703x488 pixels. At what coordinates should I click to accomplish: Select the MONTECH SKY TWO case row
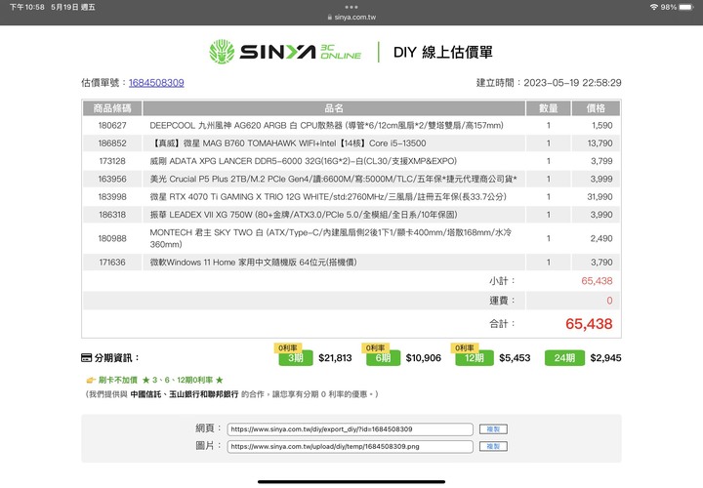(351, 238)
